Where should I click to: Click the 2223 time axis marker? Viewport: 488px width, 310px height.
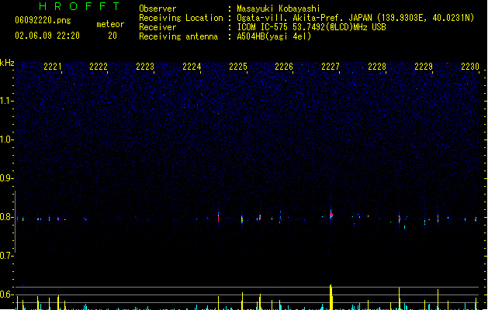pyautogui.click(x=145, y=67)
